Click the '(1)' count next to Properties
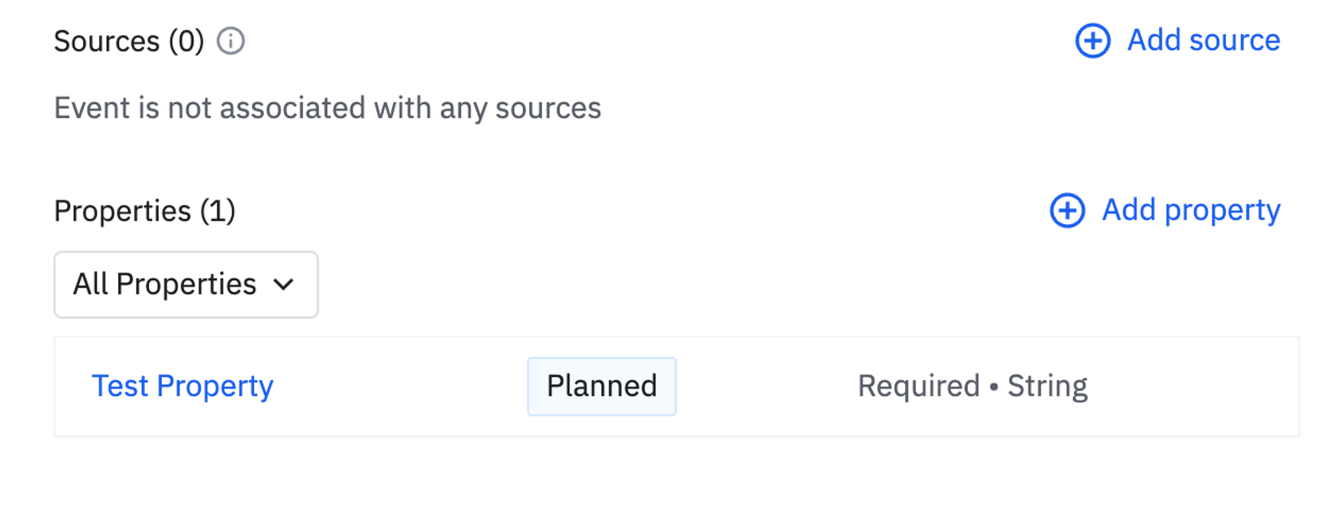 tap(218, 212)
